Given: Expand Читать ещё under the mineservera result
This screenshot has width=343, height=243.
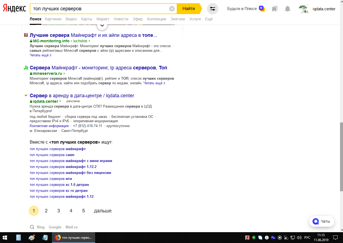Looking at the screenshot, I should (x=154, y=83).
